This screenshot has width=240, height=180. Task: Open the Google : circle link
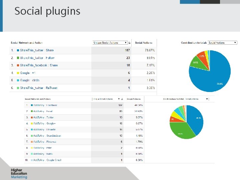pyautogui.click(x=30, y=80)
